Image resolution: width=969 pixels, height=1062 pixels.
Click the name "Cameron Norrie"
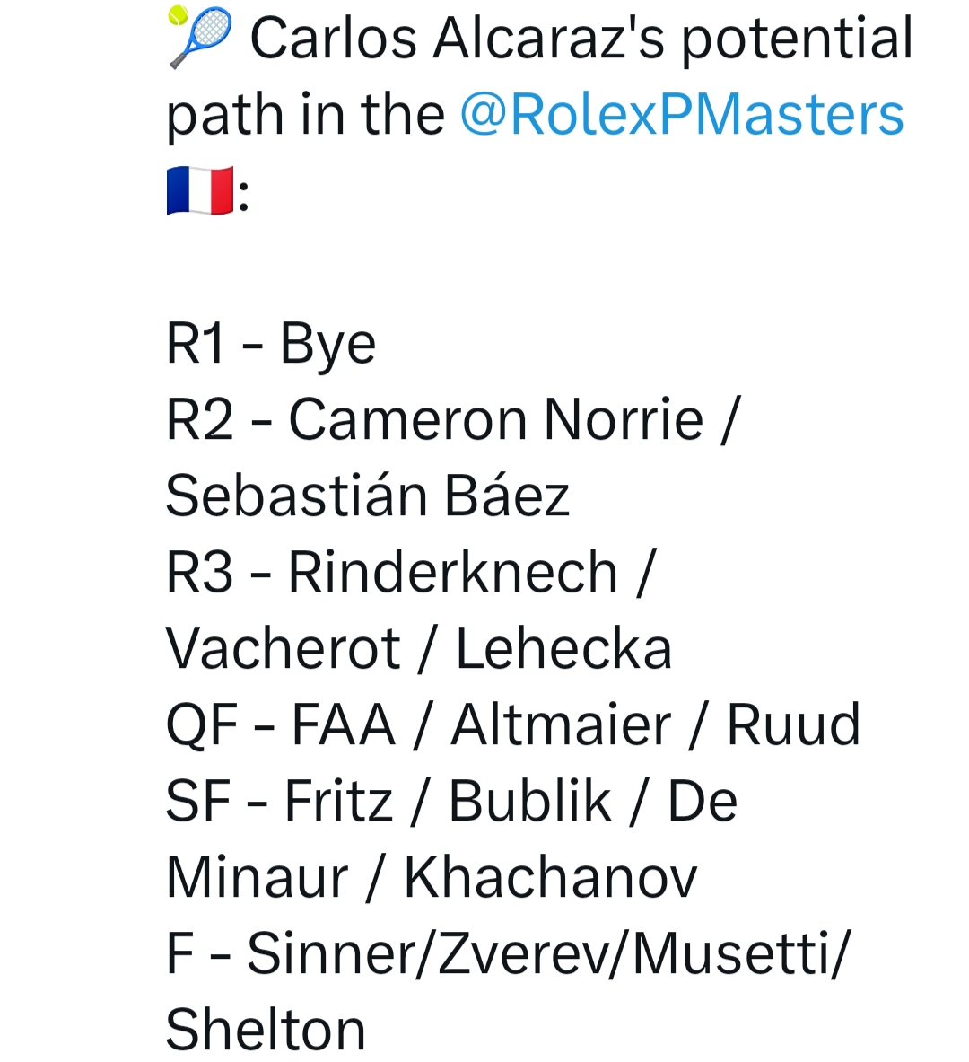click(x=496, y=420)
